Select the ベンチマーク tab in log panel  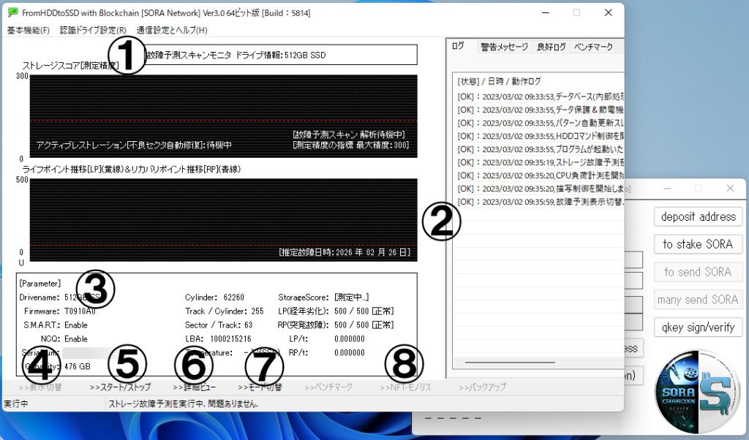593,46
